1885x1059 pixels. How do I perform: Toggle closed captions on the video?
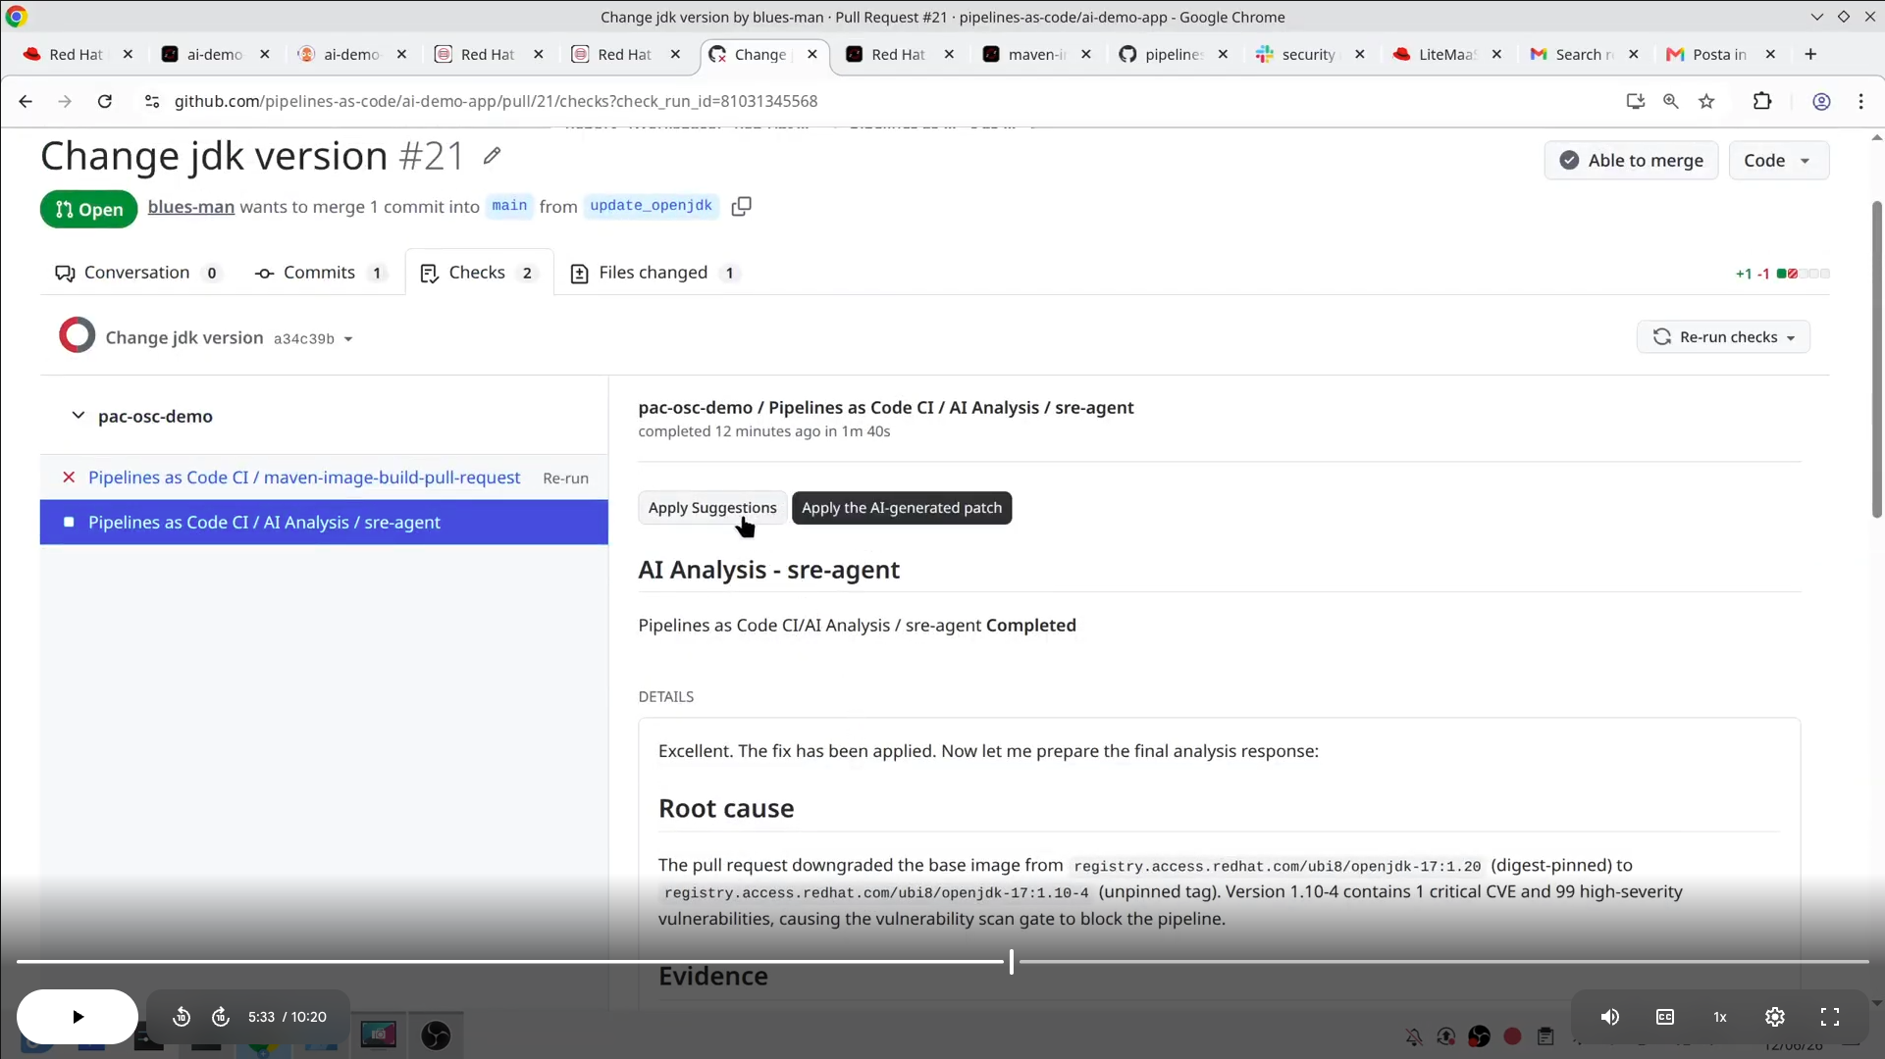pyautogui.click(x=1665, y=1017)
